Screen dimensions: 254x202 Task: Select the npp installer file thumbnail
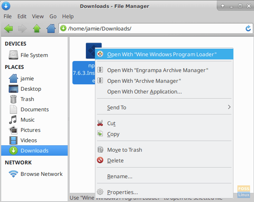pyautogui.click(x=91, y=51)
